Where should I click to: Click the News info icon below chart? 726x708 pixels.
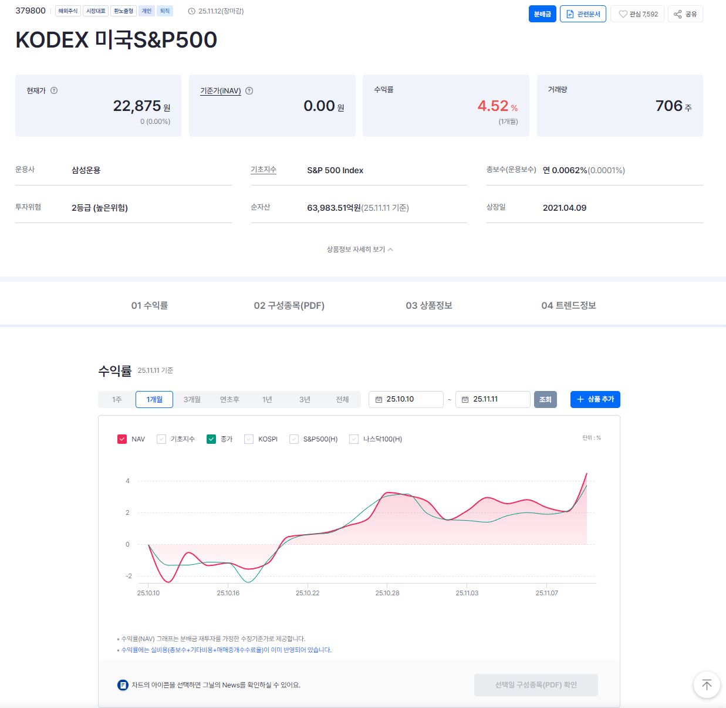(123, 685)
